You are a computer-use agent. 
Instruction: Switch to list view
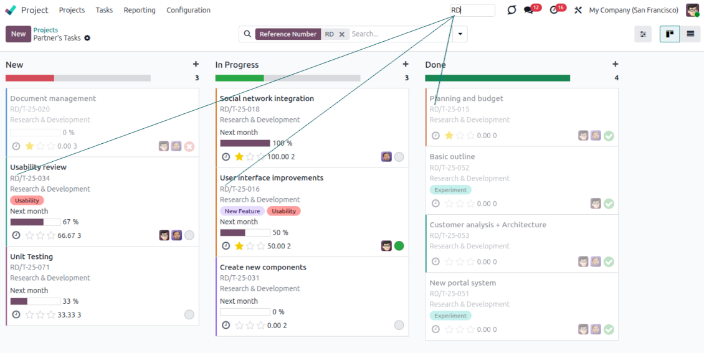(690, 34)
